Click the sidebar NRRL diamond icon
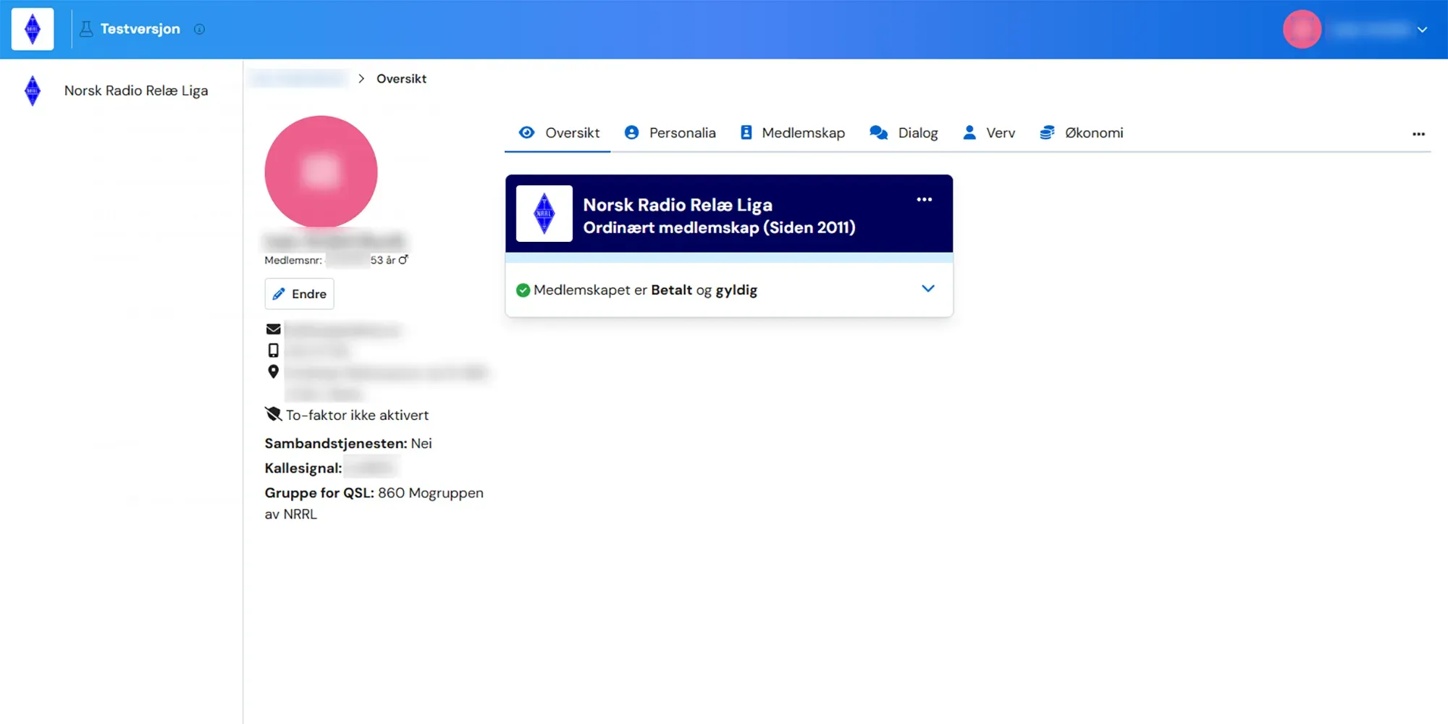Viewport: 1448px width, 724px height. 33,90
